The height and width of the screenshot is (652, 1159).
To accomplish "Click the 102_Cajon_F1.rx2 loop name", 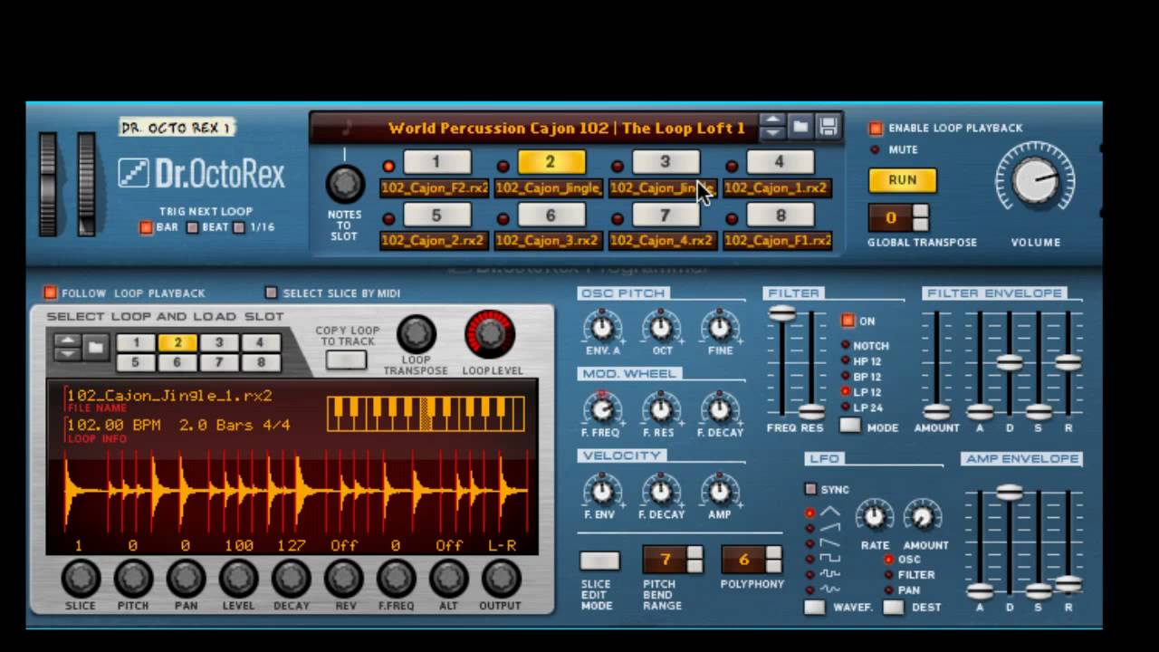I will click(x=778, y=241).
